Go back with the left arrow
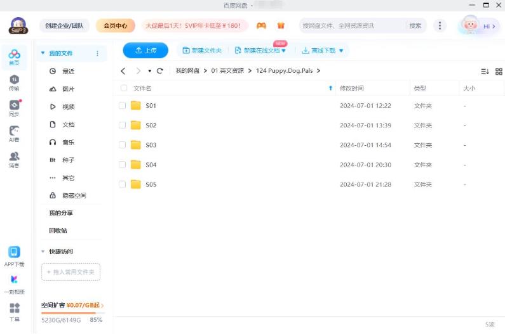Screen dimensions: 505x334 (x=123, y=71)
